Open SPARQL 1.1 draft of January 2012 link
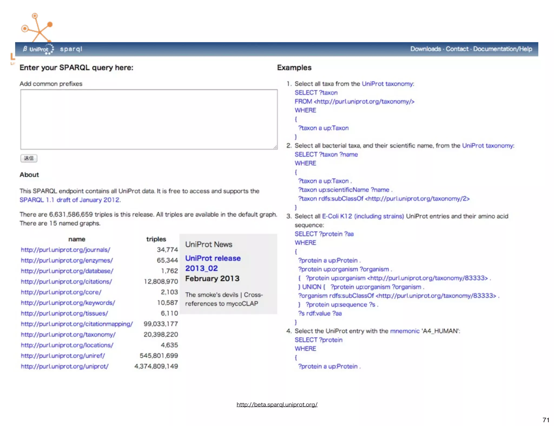This screenshot has width=554, height=426. [x=70, y=200]
